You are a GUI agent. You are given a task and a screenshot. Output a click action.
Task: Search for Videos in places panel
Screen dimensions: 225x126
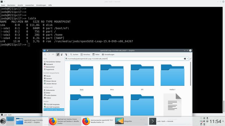pos(47,98)
